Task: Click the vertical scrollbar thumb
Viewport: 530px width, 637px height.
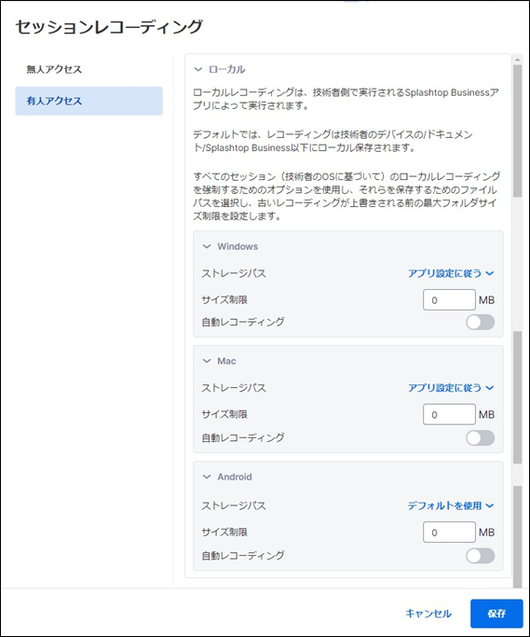Action: click(x=517, y=131)
